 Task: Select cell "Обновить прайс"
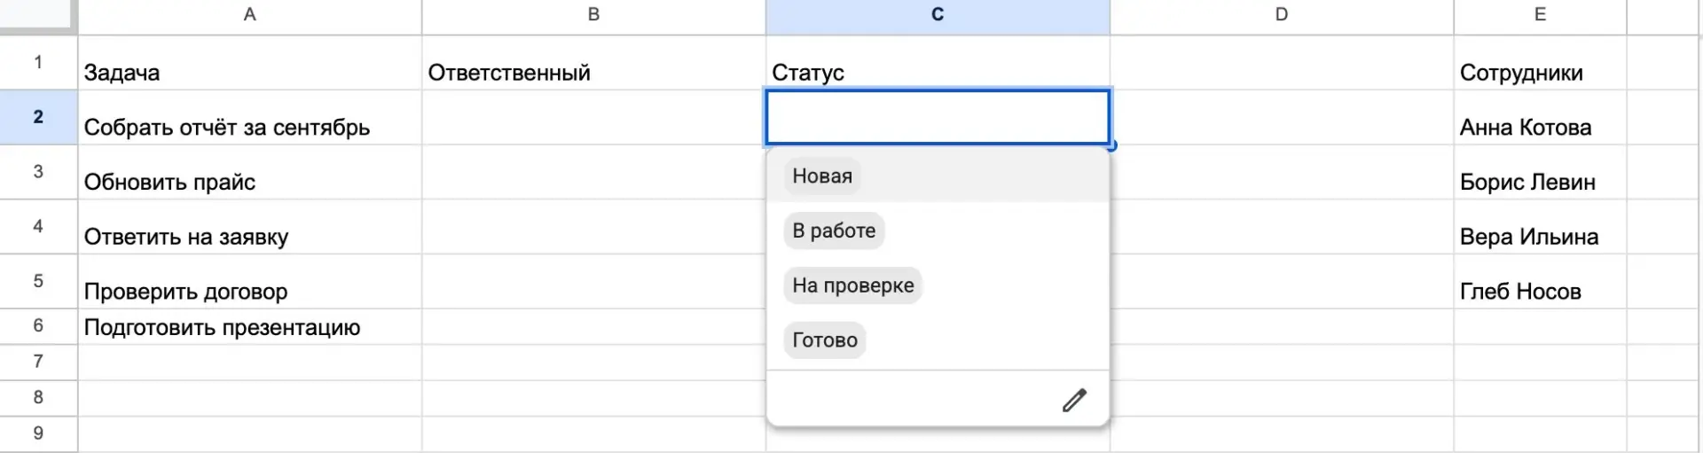coord(250,173)
